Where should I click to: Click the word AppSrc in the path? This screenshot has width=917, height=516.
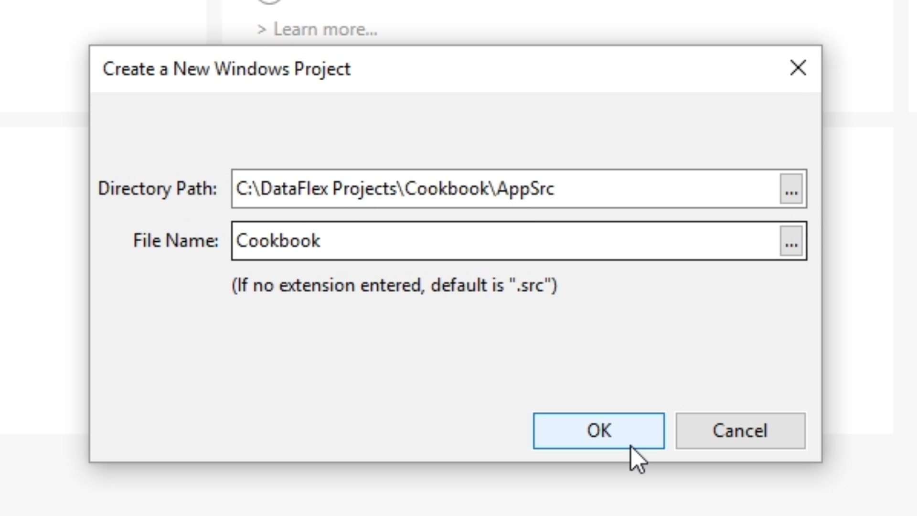525,189
